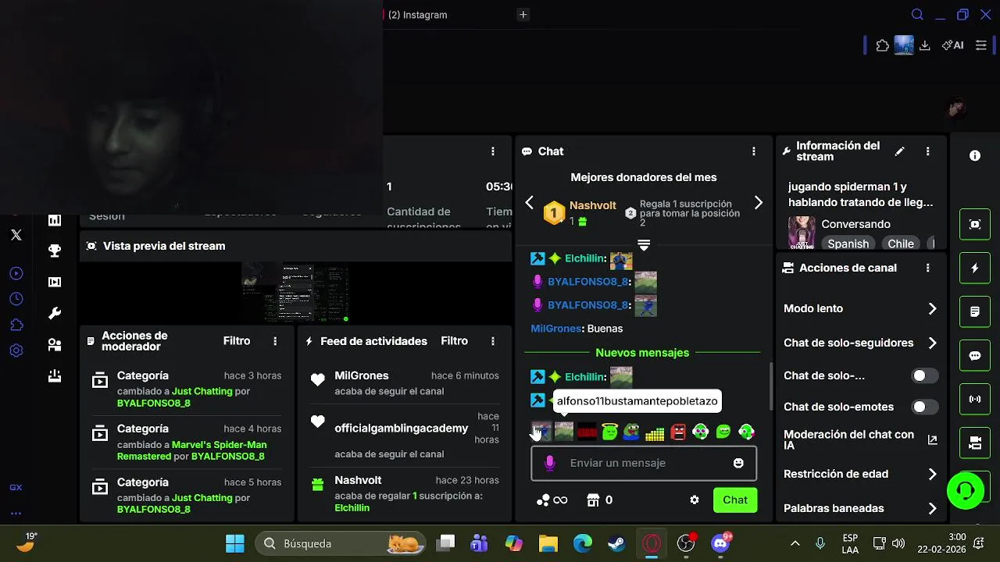Select the red angry face emote
Screen dimensions: 1000x562
pos(677,432)
